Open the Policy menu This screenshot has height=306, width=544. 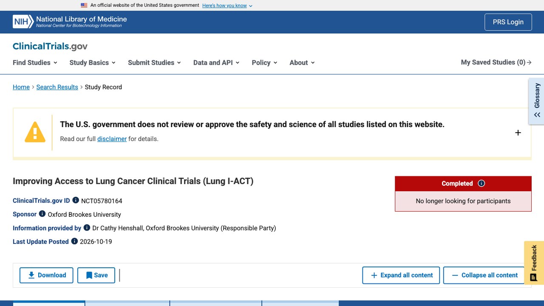tap(264, 62)
